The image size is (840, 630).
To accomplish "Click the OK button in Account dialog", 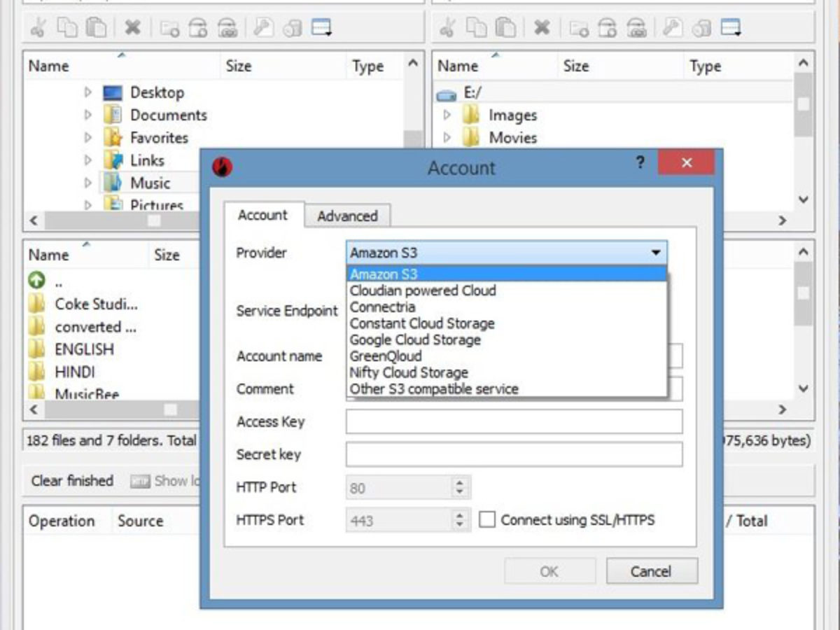I will point(549,571).
